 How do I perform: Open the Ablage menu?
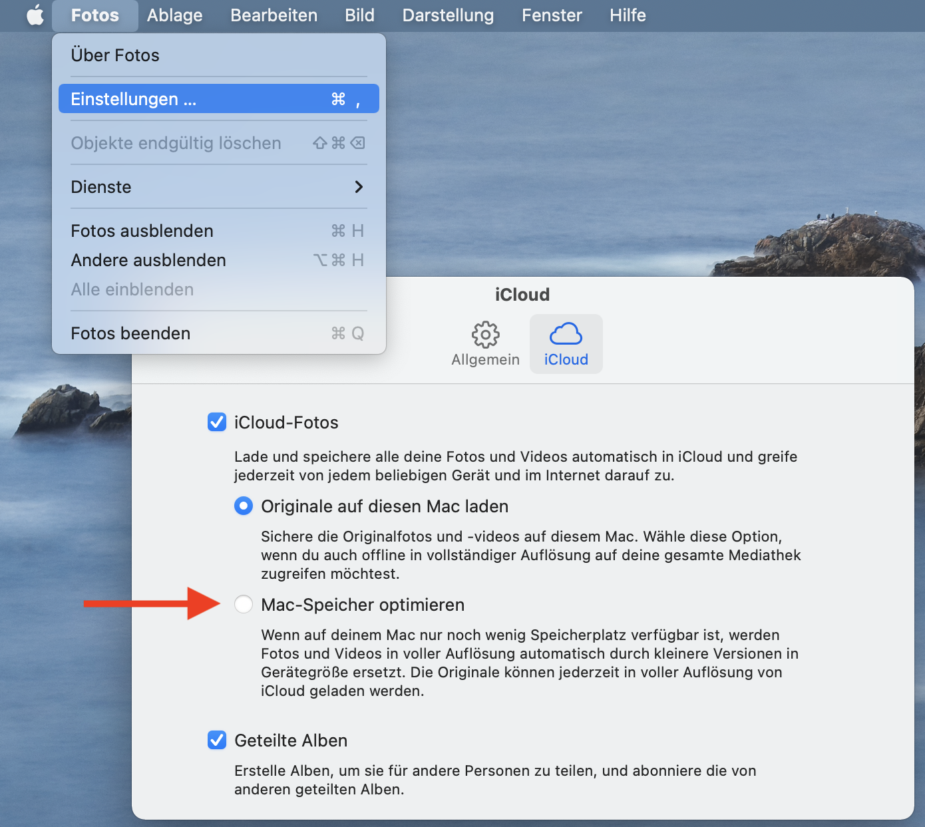point(174,15)
